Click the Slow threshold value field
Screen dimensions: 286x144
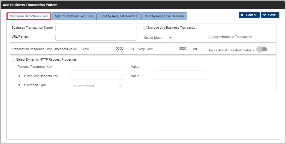pos(112,49)
